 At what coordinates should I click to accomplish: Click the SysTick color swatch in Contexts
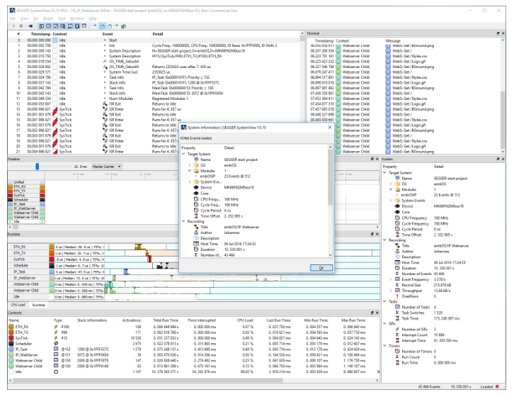click(x=11, y=338)
